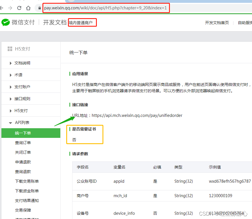The width and height of the screenshot is (252, 219).
Task: Expand the 接口规则 section arrow
Action: [x=10, y=99]
